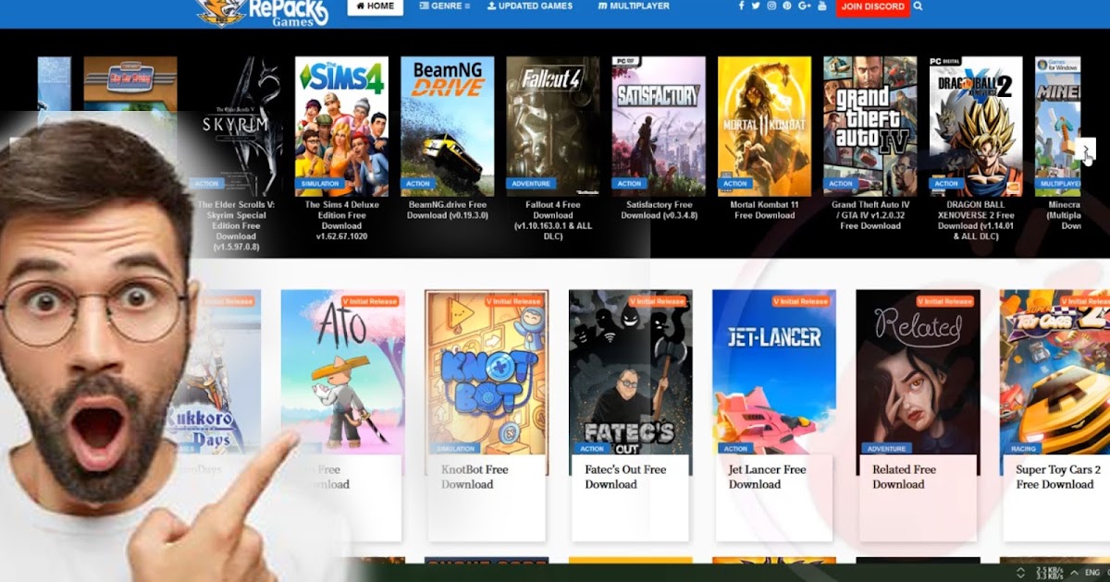Click the ACTION tag under Dragon Ball
This screenshot has height=582, width=1110.
pos(946,184)
